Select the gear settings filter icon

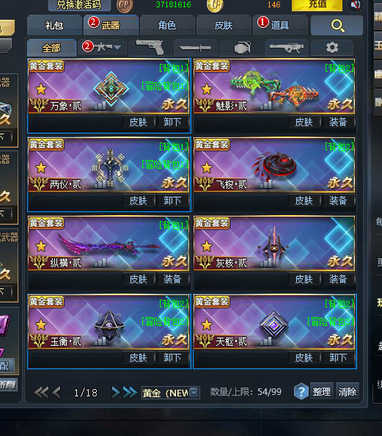point(332,48)
